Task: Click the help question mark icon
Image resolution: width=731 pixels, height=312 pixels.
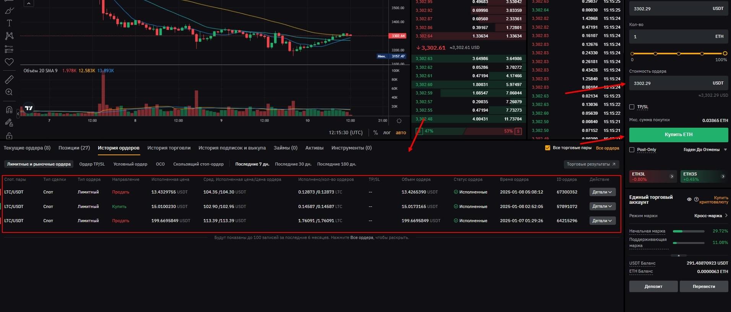Action: click(x=696, y=200)
